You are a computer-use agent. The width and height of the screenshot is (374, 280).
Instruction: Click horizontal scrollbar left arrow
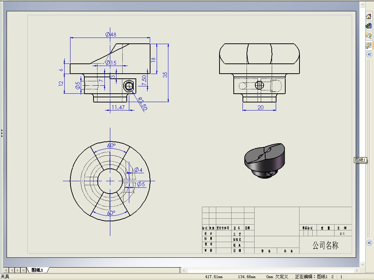pyautogui.click(x=184, y=270)
